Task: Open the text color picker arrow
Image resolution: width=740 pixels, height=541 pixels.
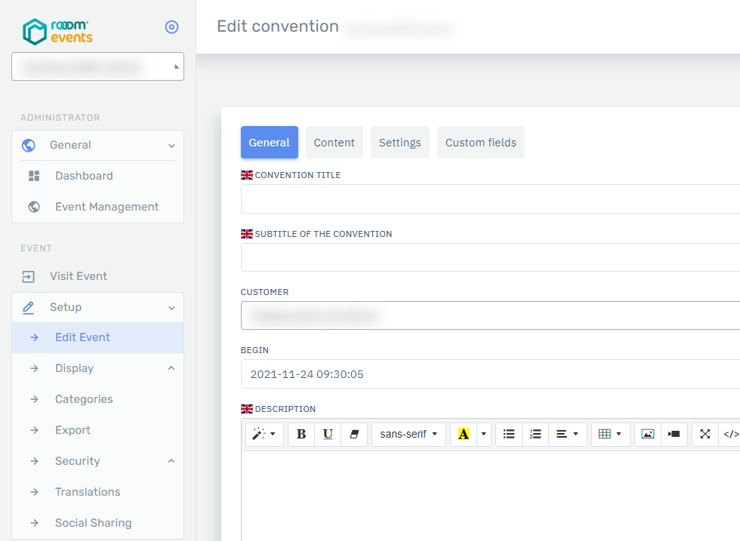Action: [x=484, y=434]
